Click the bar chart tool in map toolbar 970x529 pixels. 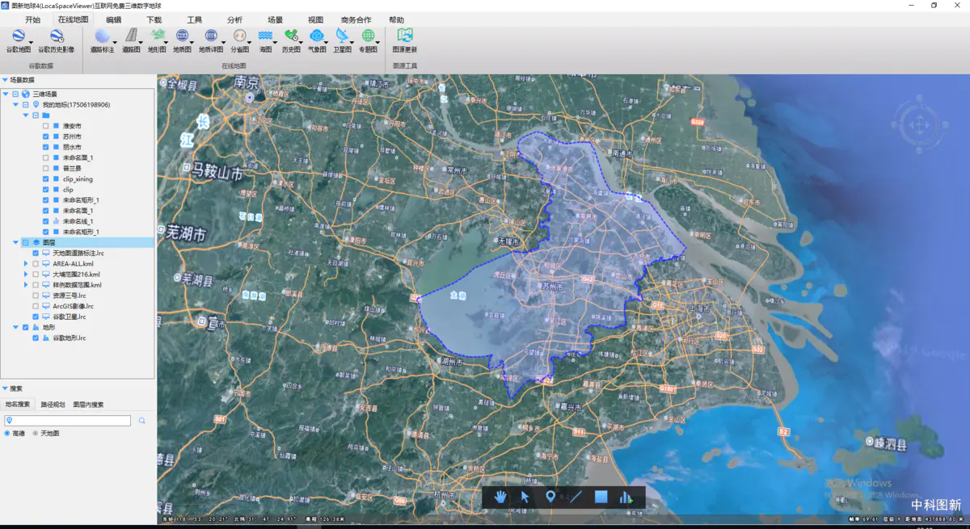626,497
